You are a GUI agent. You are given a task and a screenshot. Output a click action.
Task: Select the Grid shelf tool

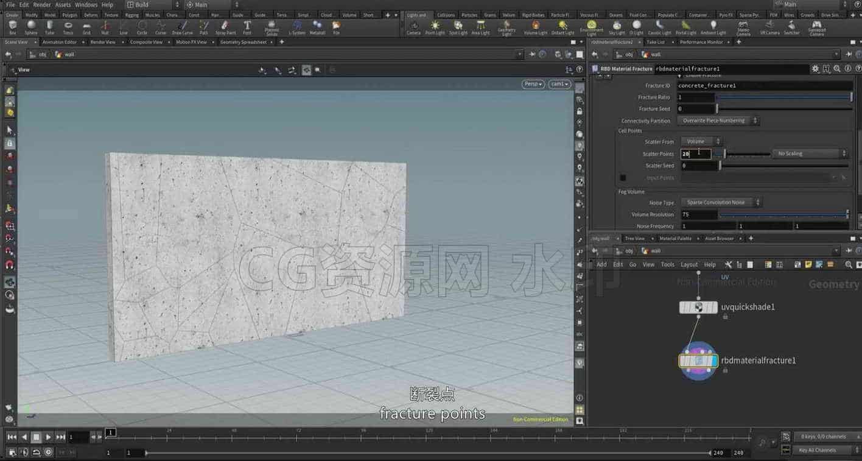coord(86,27)
